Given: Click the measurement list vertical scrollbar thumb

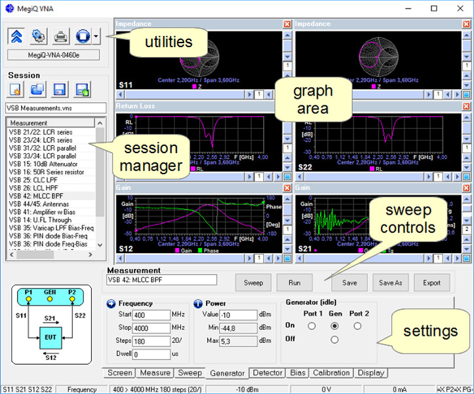Looking at the screenshot, I should click(100, 172).
